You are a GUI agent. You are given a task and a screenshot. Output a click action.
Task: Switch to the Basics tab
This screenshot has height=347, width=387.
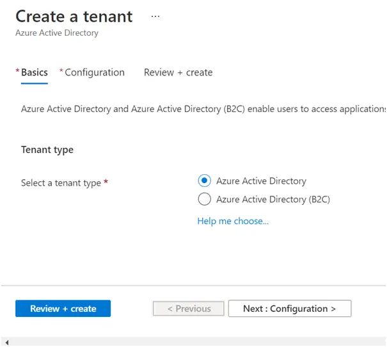click(35, 72)
